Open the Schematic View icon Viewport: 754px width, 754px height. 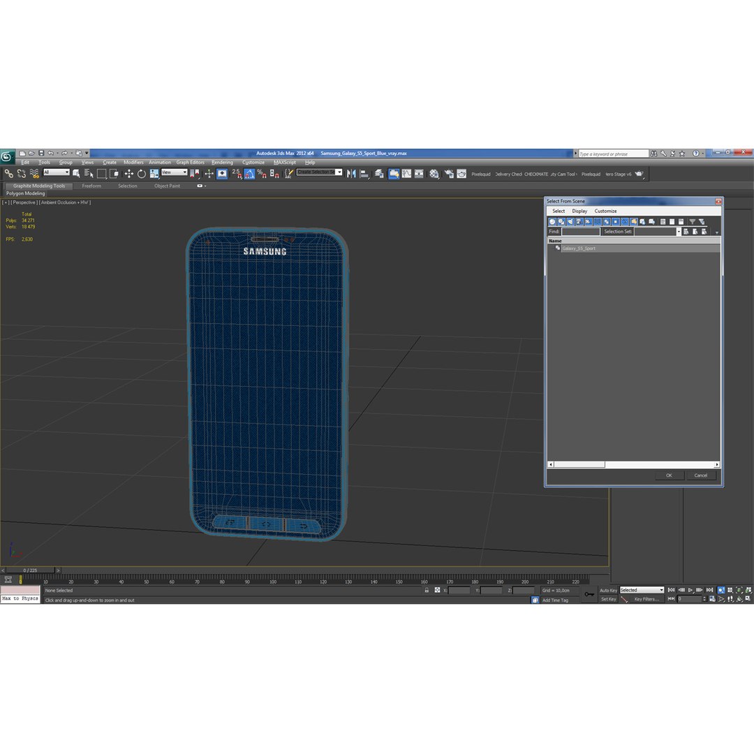pos(420,174)
